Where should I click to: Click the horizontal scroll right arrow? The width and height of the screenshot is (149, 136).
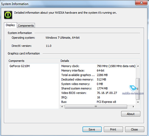pos(133,107)
